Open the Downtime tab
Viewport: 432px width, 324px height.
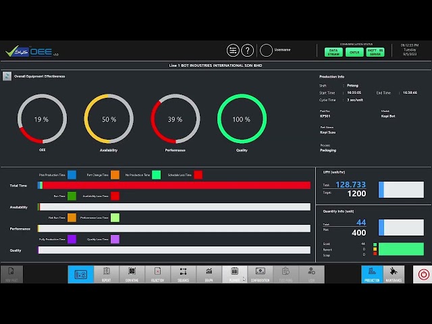click(132, 275)
